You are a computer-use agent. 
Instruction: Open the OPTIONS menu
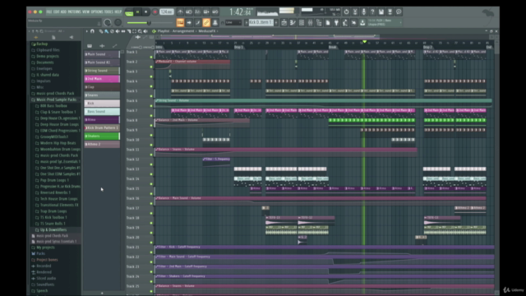coord(97,12)
